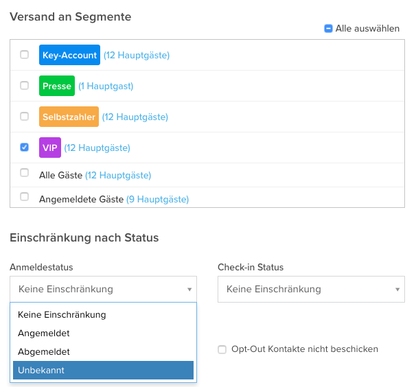This screenshot has width=416, height=387.
Task: Select the Alle Gäste checkbox
Action: 25,173
